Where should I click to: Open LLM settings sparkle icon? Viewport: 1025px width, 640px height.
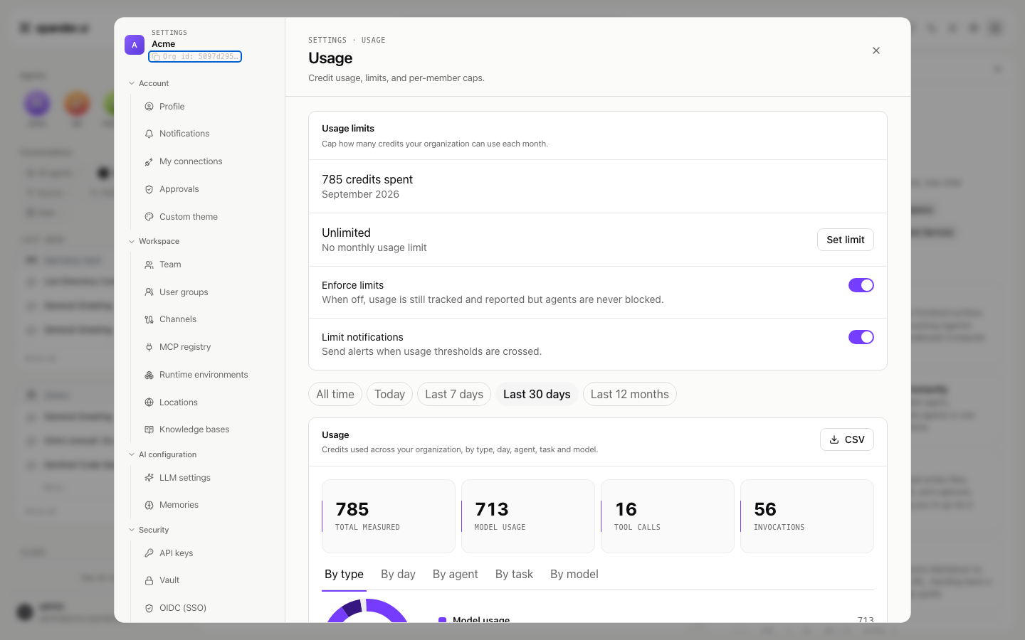pyautogui.click(x=149, y=478)
